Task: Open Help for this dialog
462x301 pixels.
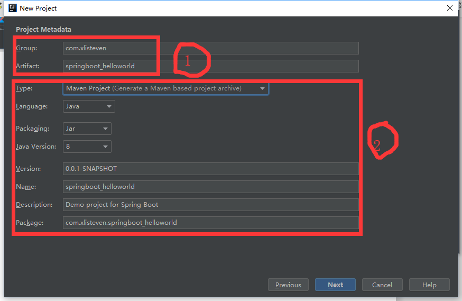Action: pyautogui.click(x=429, y=285)
